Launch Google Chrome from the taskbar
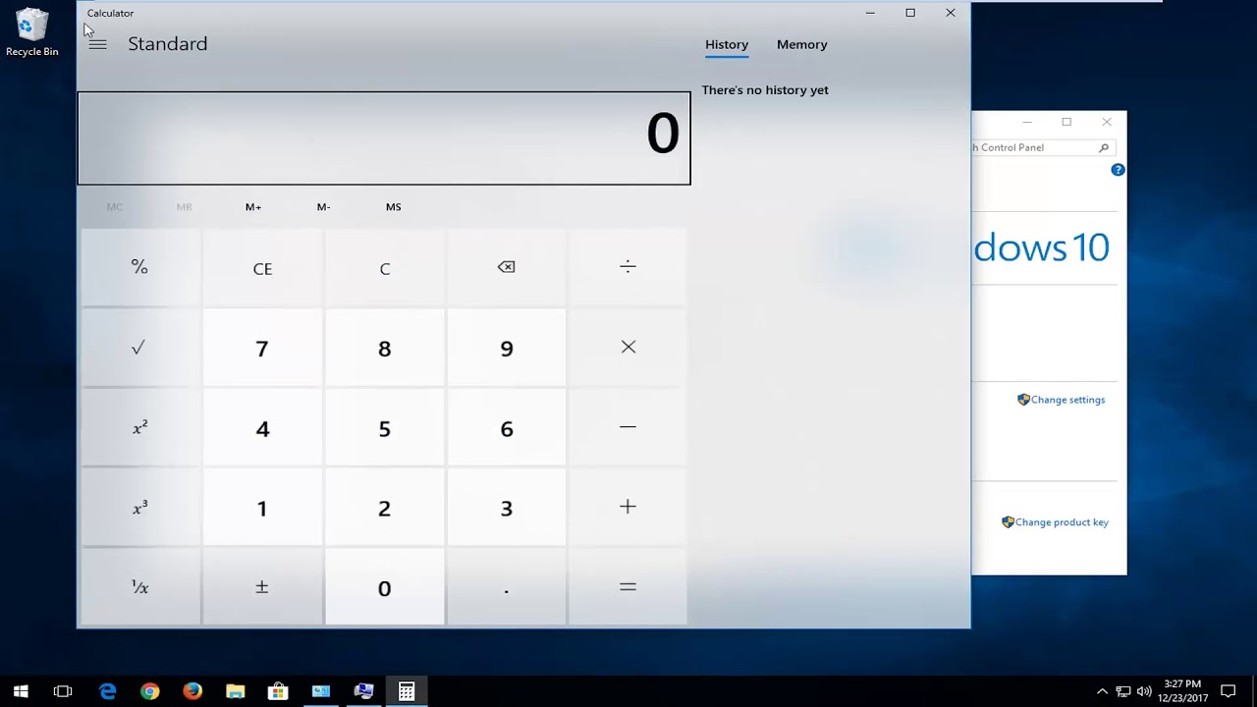Image resolution: width=1257 pixels, height=707 pixels. click(150, 691)
